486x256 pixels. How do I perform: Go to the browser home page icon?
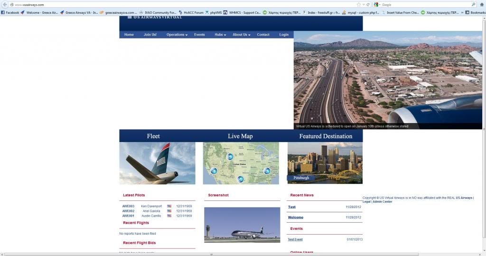coord(482,5)
